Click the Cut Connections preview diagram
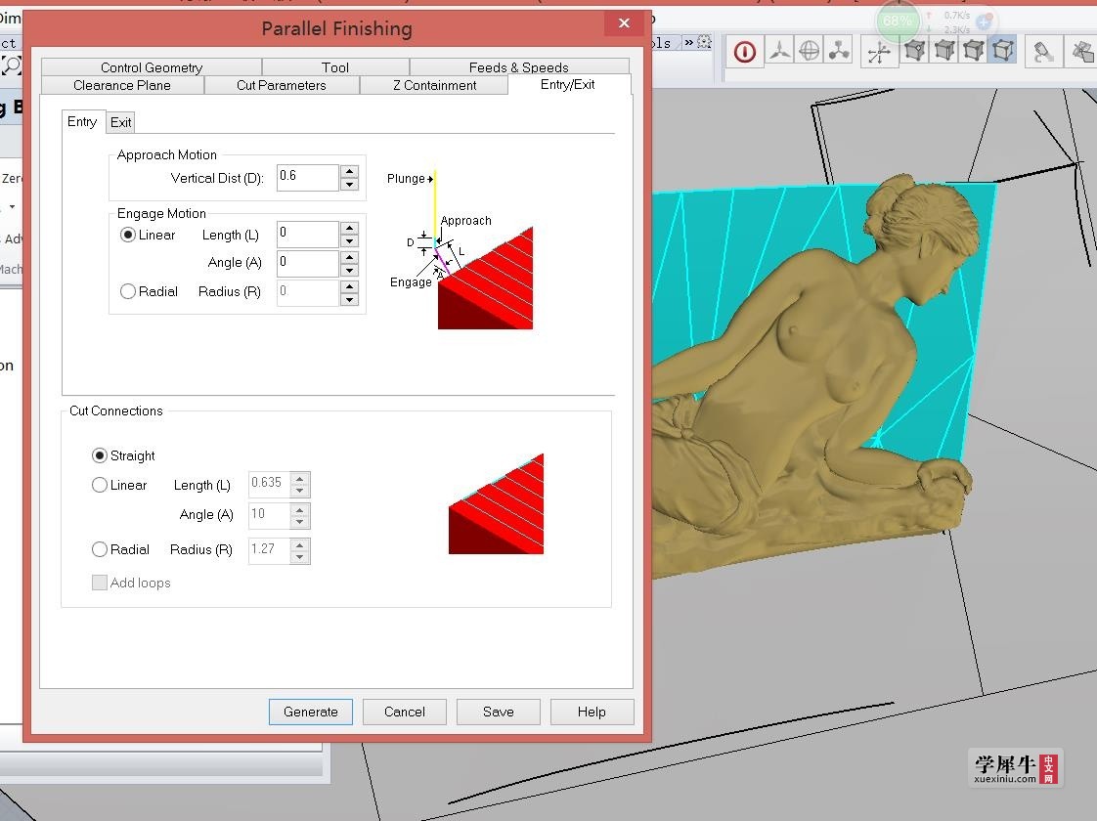This screenshot has height=821, width=1097. point(496,504)
